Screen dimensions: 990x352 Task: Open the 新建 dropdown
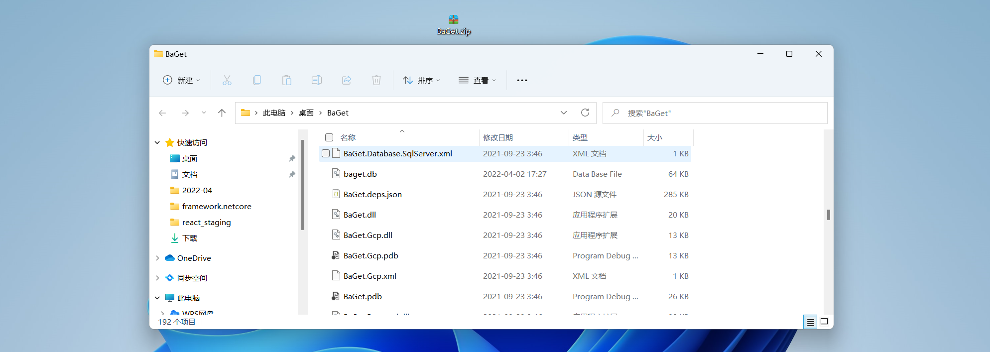pos(182,80)
